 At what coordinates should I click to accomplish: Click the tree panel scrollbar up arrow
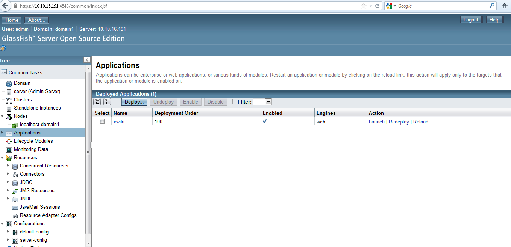tap(88, 69)
